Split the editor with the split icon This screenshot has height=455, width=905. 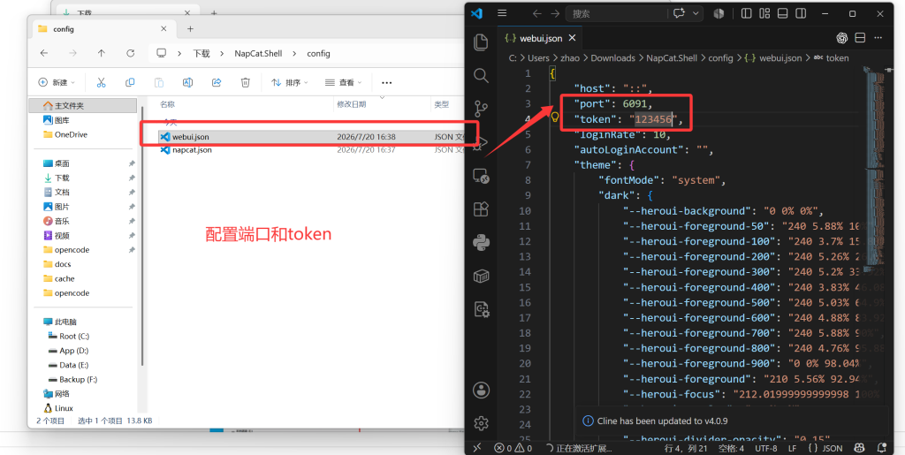tap(859, 38)
